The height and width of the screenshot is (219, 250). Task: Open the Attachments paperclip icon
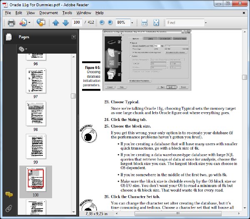(9, 209)
